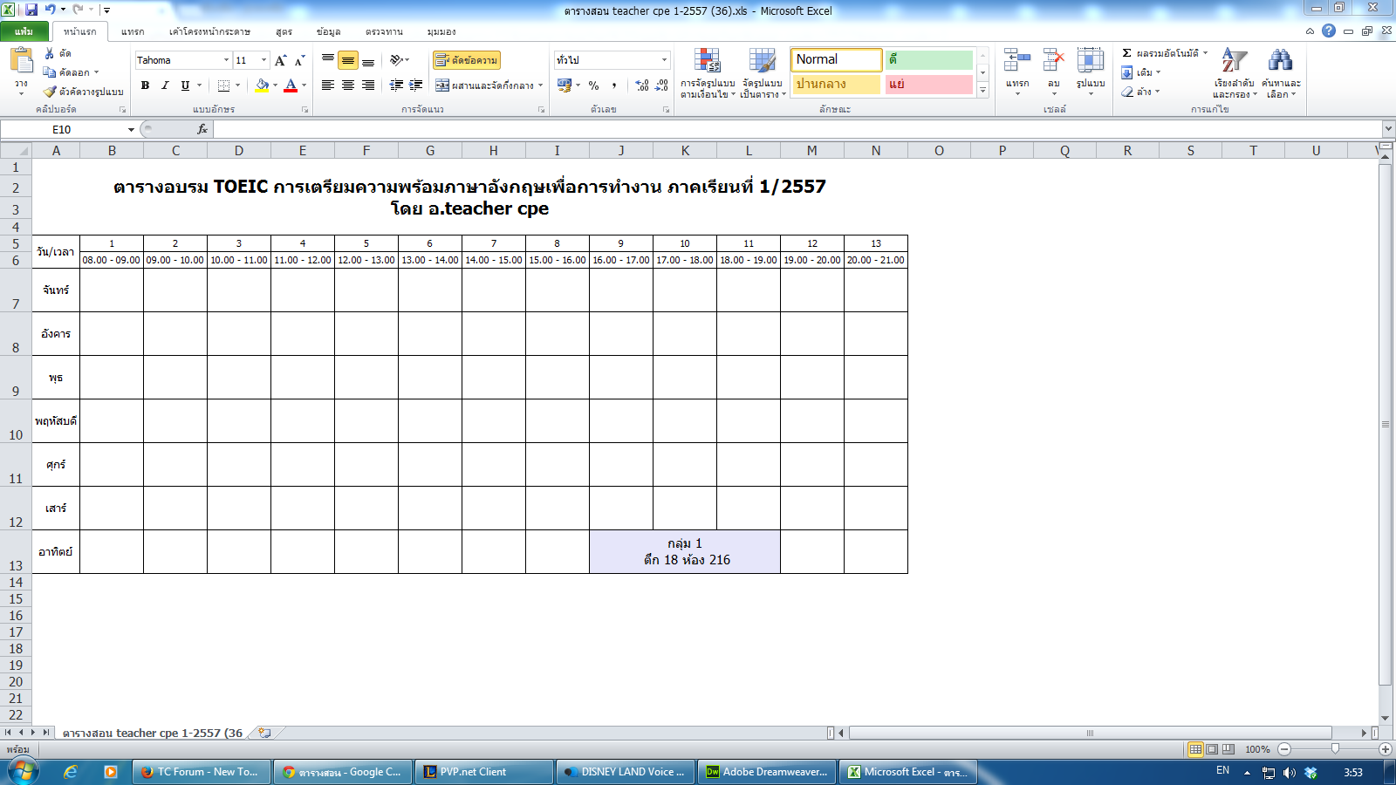Toggle center horizontal alignment
Screen dimensions: 1396x785
click(348, 85)
